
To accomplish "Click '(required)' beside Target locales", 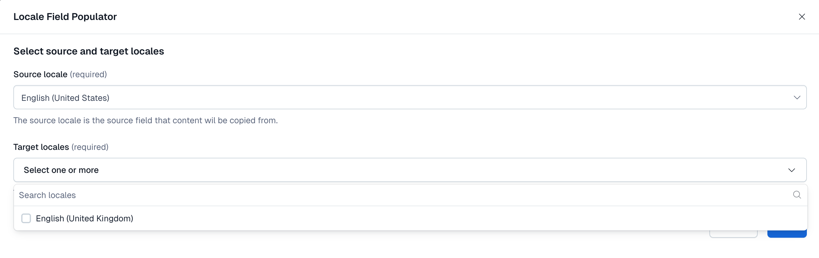I will click(90, 147).
